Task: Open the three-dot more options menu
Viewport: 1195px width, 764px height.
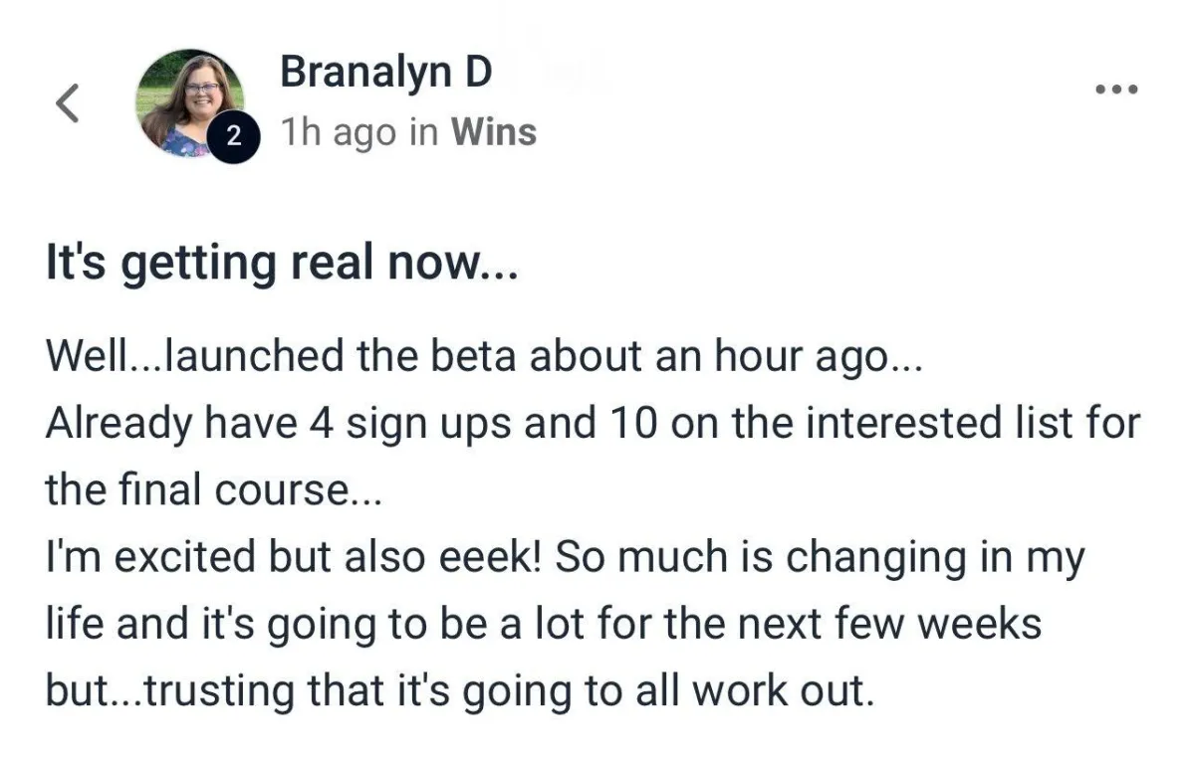Action: pyautogui.click(x=1116, y=90)
